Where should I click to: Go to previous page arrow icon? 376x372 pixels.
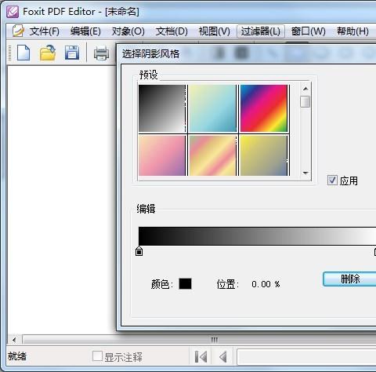coord(223,357)
